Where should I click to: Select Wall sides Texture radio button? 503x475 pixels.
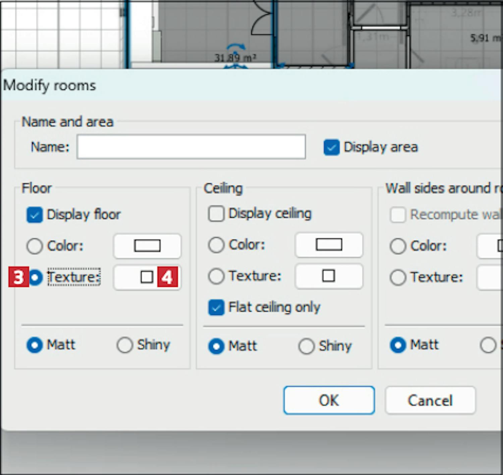coord(398,278)
